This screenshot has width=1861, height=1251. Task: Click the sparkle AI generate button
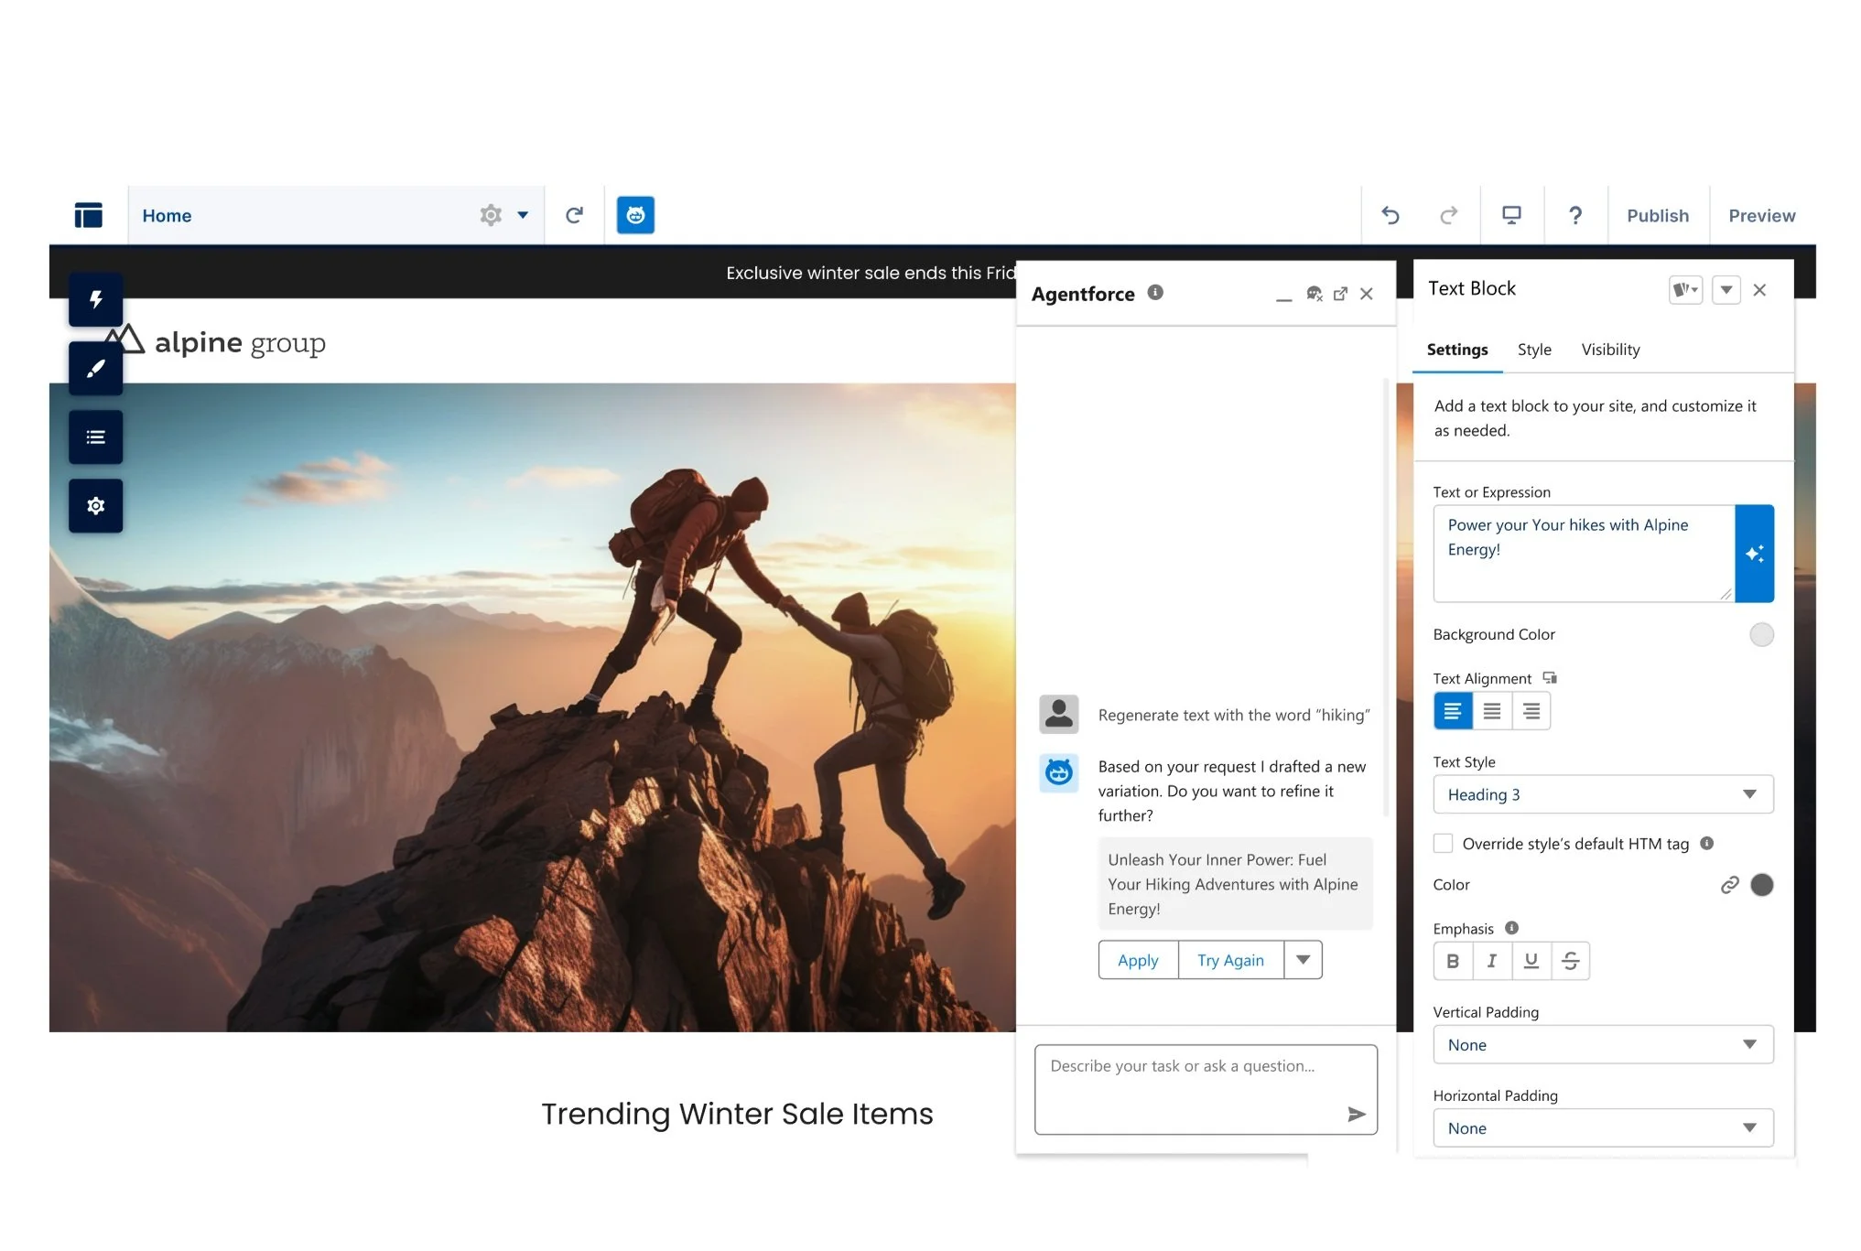click(x=1754, y=554)
